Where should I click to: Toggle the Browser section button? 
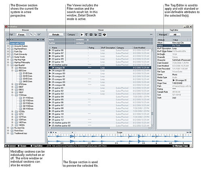(x=11, y=146)
